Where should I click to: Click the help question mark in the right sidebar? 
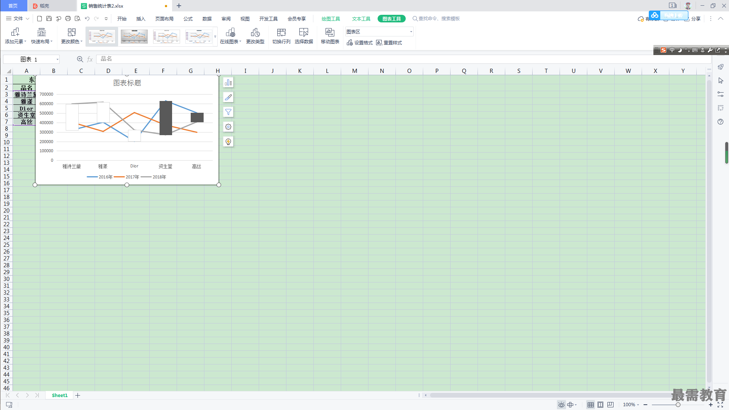click(x=721, y=122)
